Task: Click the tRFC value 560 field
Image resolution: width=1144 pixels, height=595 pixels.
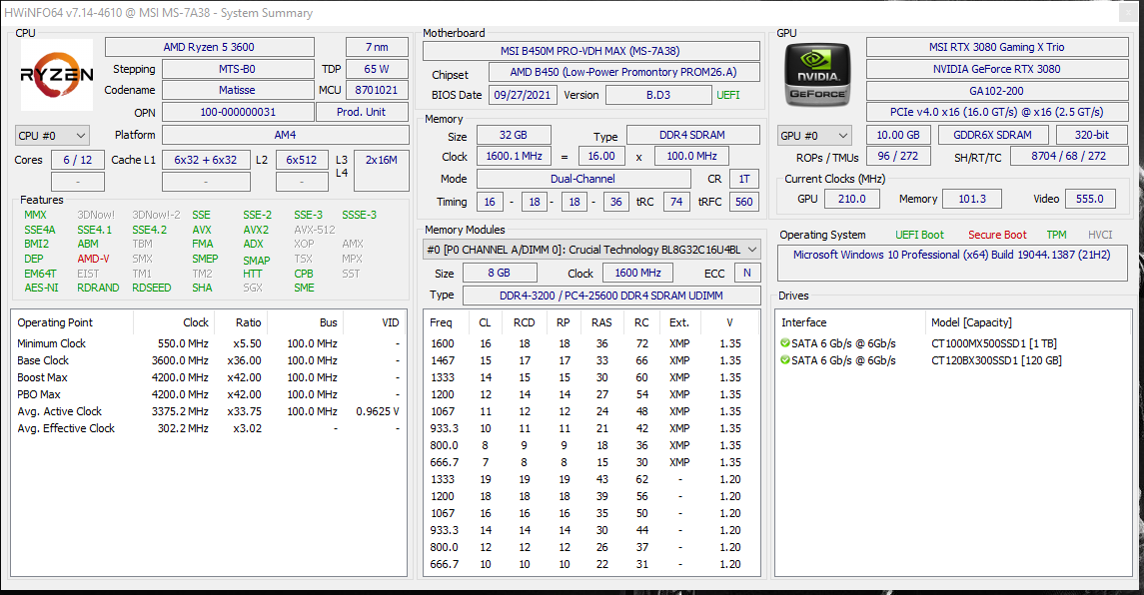Action: [x=744, y=202]
